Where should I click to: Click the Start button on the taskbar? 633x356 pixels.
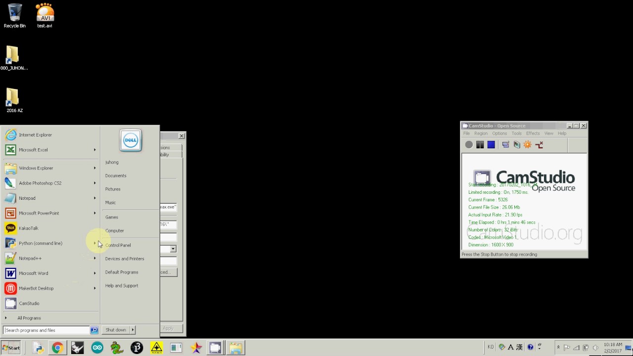click(11, 348)
